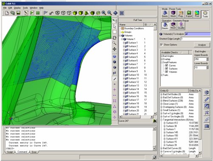Expand the Bad Angles check node
This screenshot has height=161, width=213.
[162, 56]
